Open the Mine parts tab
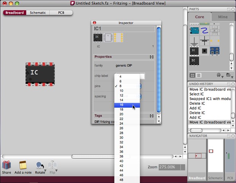This screenshot has height=183, width=236. click(x=223, y=17)
